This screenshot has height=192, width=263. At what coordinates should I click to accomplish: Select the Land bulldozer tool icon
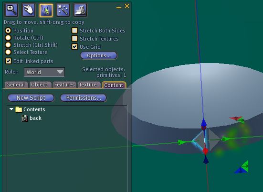click(x=81, y=10)
